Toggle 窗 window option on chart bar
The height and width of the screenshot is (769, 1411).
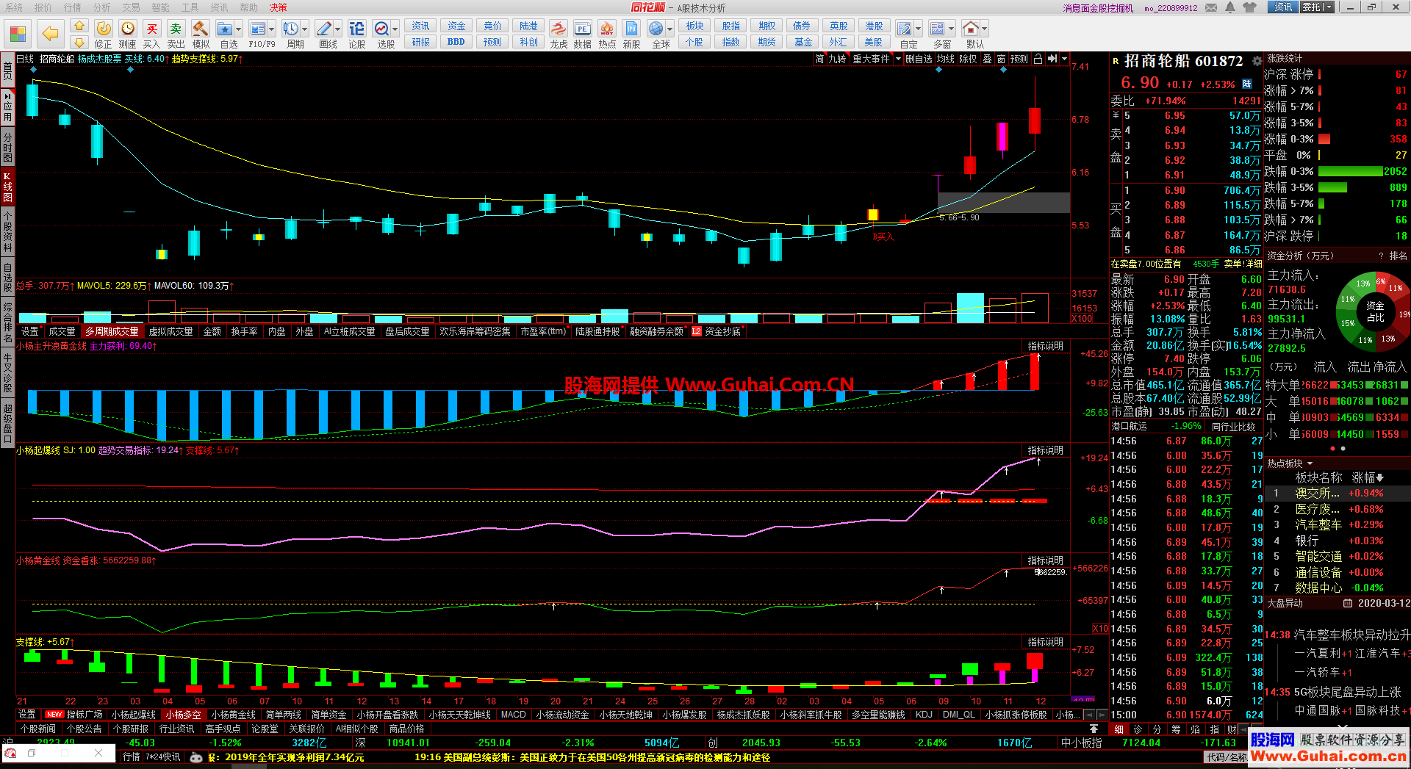1002,59
